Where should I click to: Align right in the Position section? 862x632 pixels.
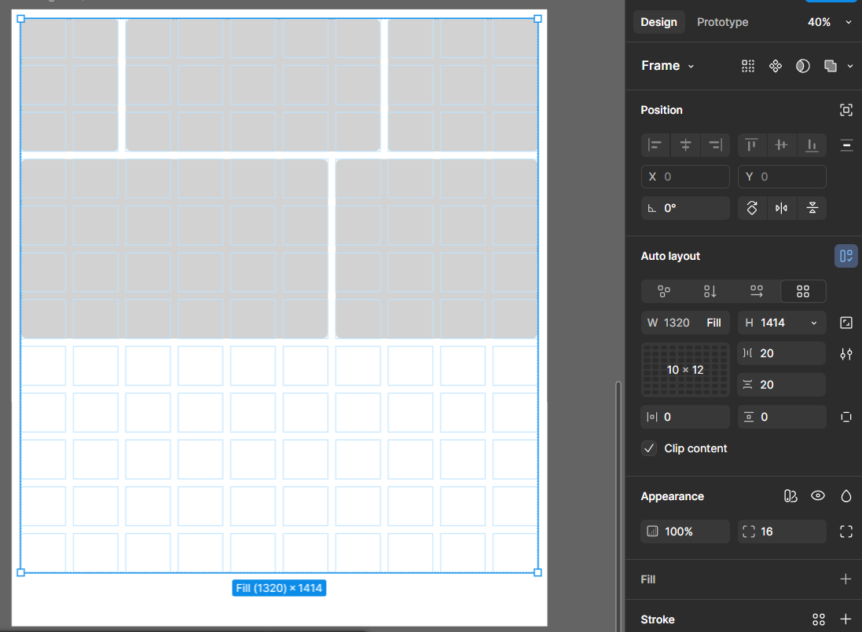pos(715,145)
